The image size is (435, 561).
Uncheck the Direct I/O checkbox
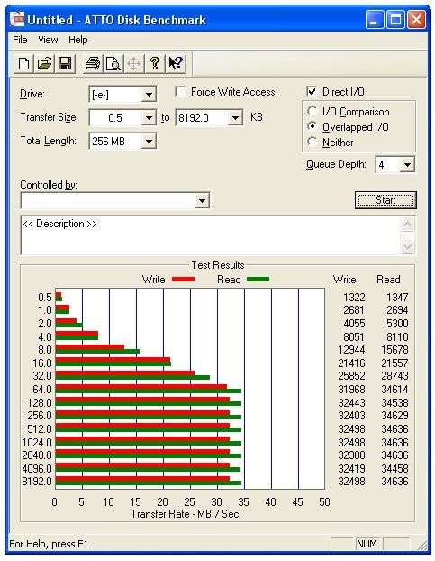[312, 91]
